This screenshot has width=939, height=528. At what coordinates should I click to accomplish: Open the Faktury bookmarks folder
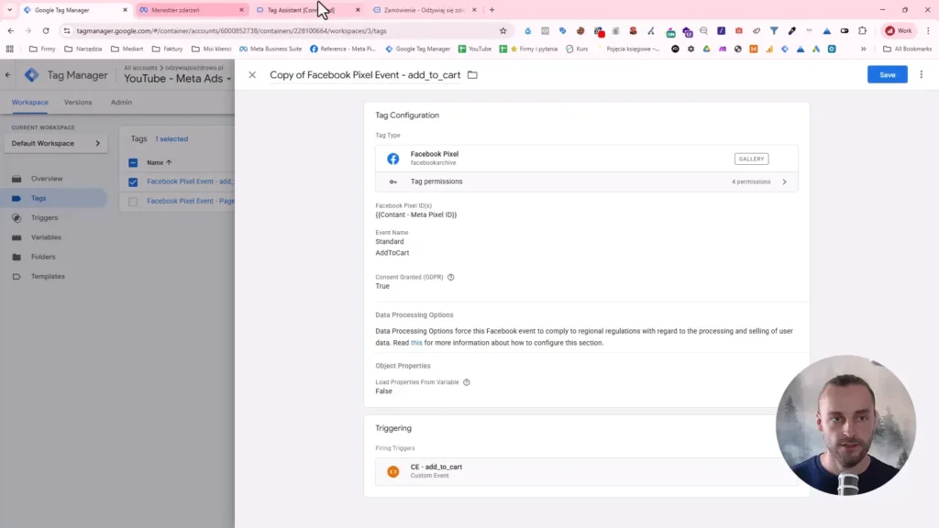(x=168, y=49)
